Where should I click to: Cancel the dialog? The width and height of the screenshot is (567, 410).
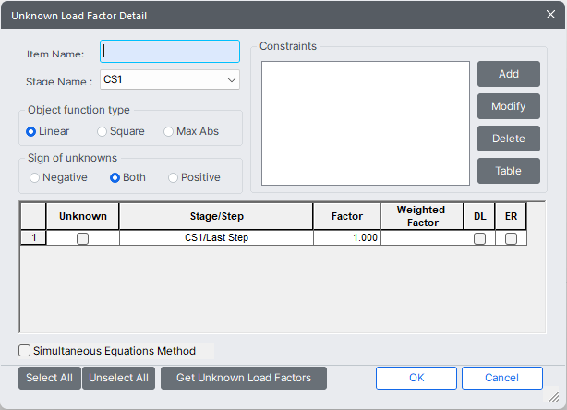point(502,379)
